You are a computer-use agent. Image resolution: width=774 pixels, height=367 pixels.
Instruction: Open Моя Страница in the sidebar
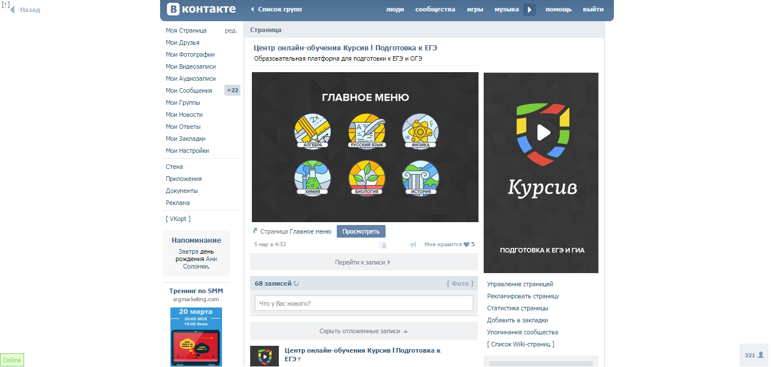click(x=186, y=30)
